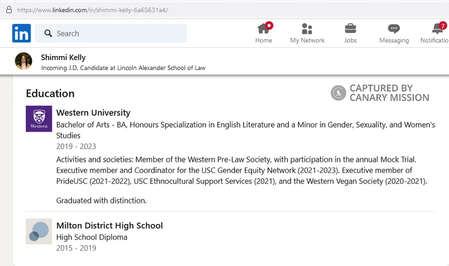The width and height of the screenshot is (449, 266).
Task: Click Shimmi Kelly's profile photo
Action: [x=24, y=61]
